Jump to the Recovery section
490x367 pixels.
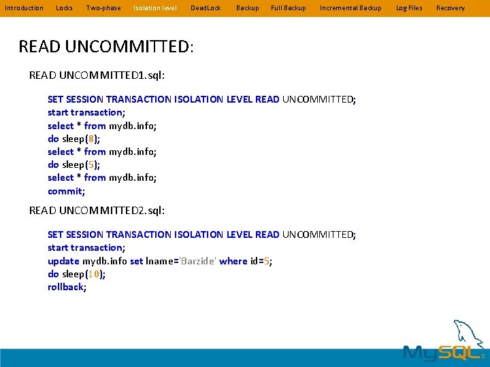coord(451,8)
